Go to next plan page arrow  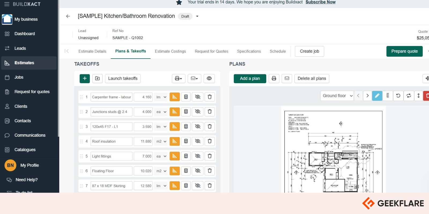click(x=367, y=95)
